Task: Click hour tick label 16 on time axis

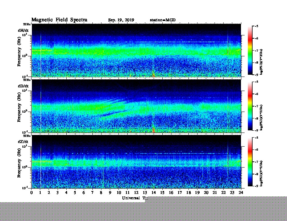Action: pos(171,192)
